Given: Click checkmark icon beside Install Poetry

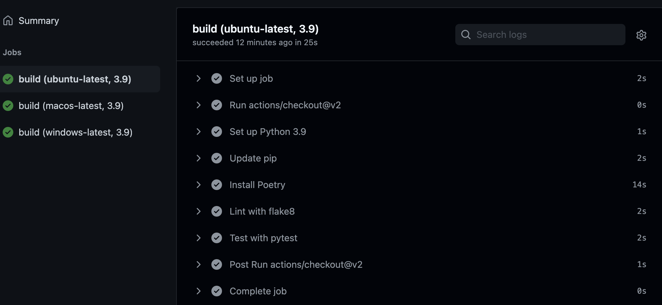Looking at the screenshot, I should [217, 185].
